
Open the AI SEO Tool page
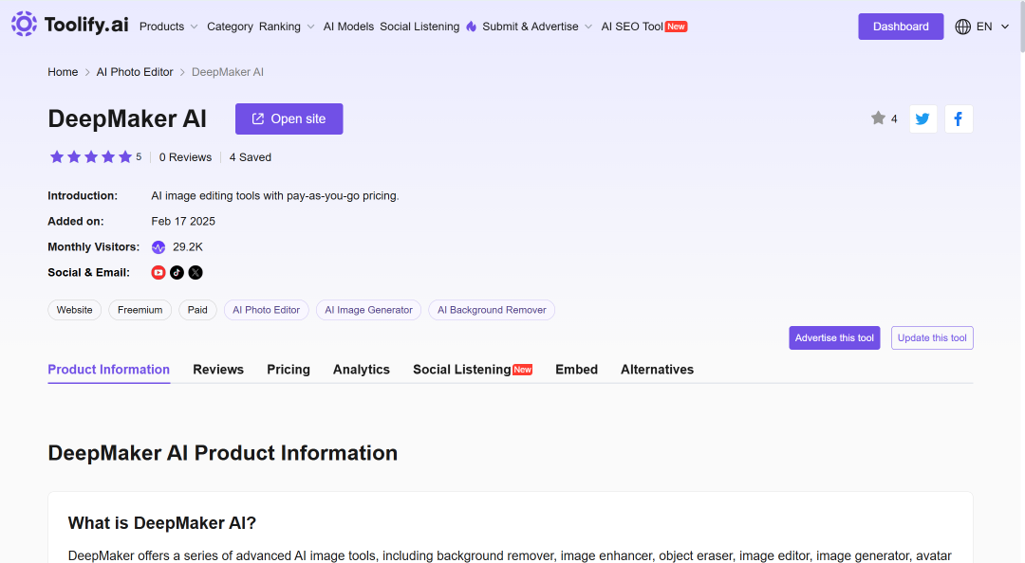(643, 27)
